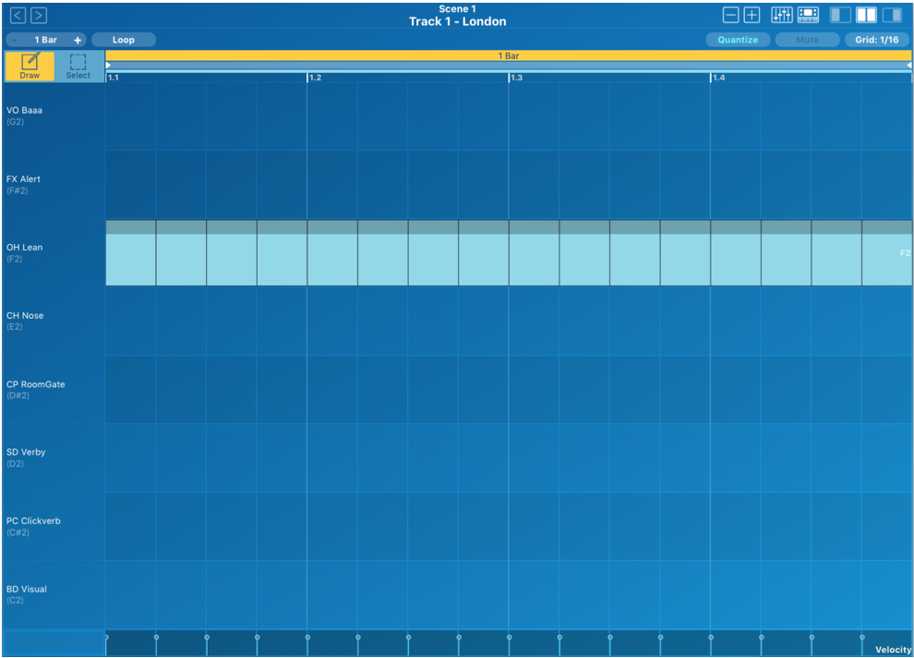Viewport: 914px width, 658px height.
Task: Open the mixer faders icon
Action: [782, 15]
